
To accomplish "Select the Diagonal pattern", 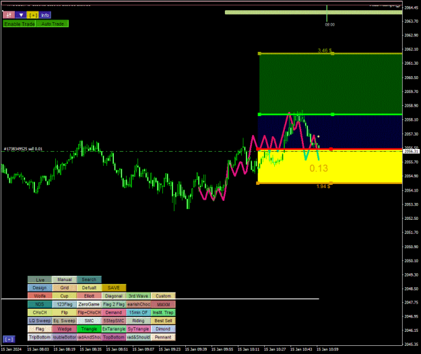I will click(x=114, y=296).
